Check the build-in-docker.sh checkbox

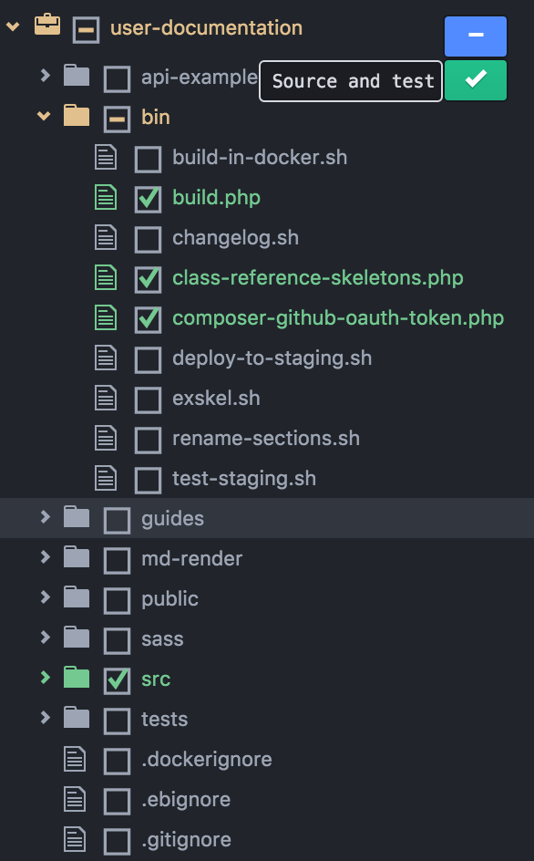coord(149,160)
